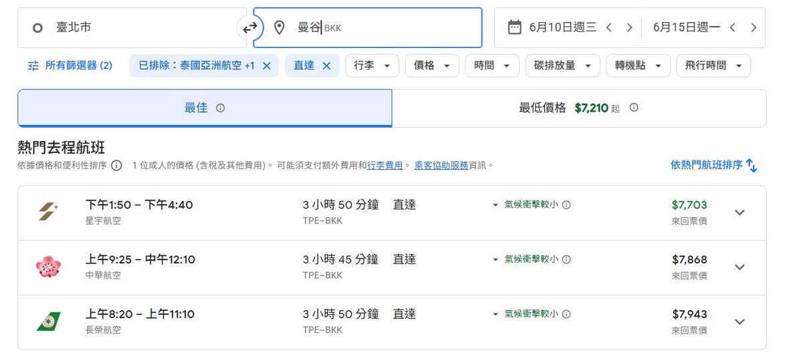785x361 pixels.
Task: Click the swap origin and destination icon
Action: (x=250, y=28)
